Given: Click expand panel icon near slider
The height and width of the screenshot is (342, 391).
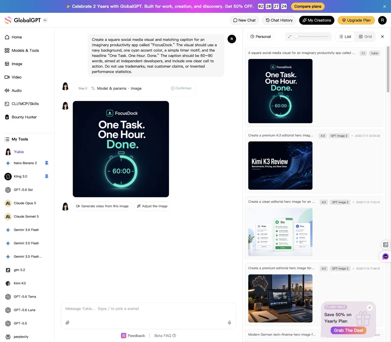Looking at the screenshot, I should point(290,37).
